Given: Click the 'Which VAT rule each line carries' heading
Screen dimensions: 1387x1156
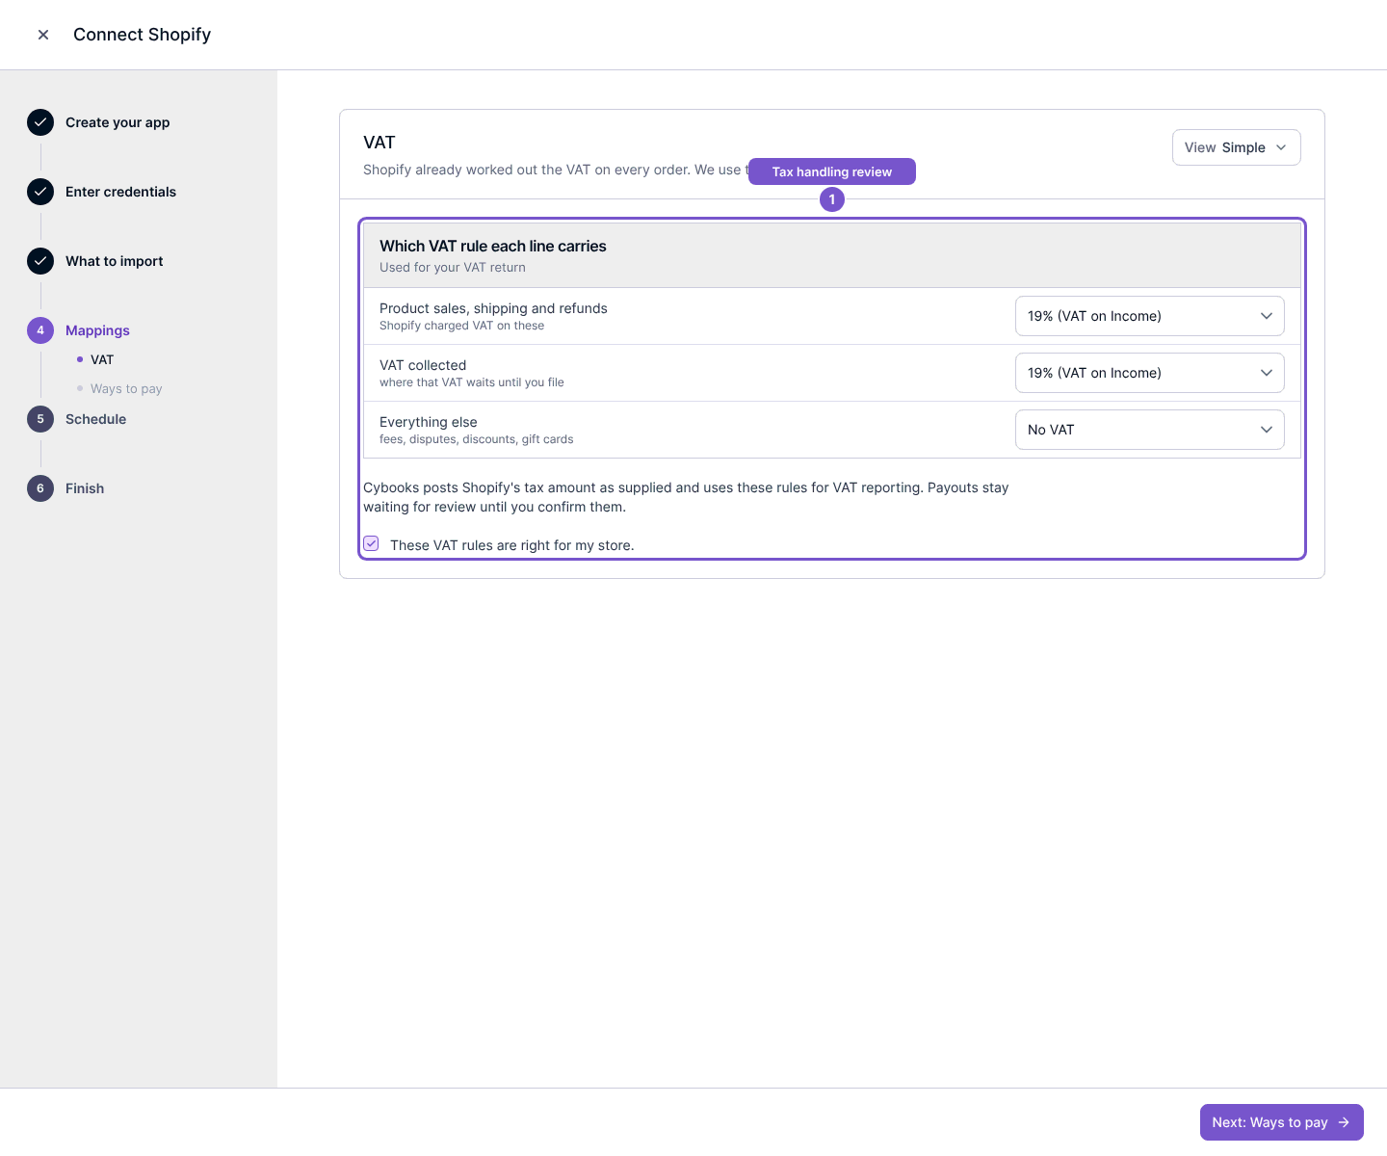Looking at the screenshot, I should point(492,246).
